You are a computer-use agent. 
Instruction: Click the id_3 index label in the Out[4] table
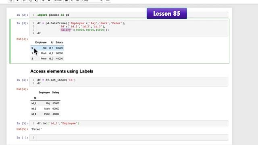click(34, 114)
